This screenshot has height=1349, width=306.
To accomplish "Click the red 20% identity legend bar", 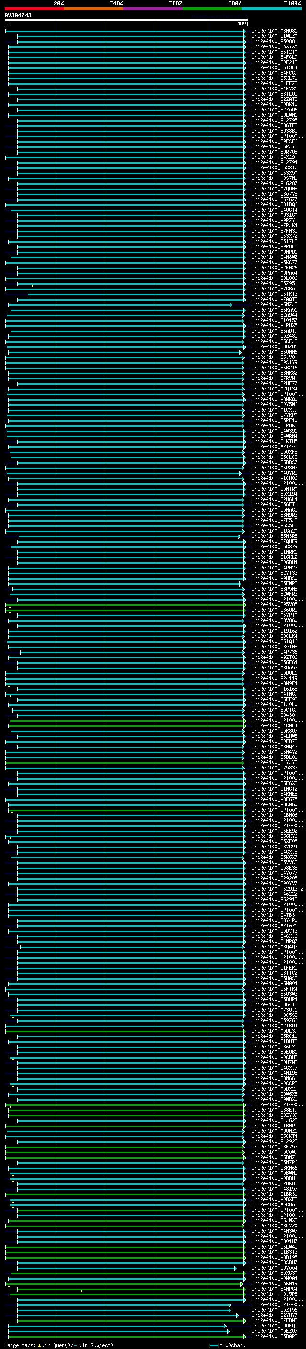I will tap(34, 9).
